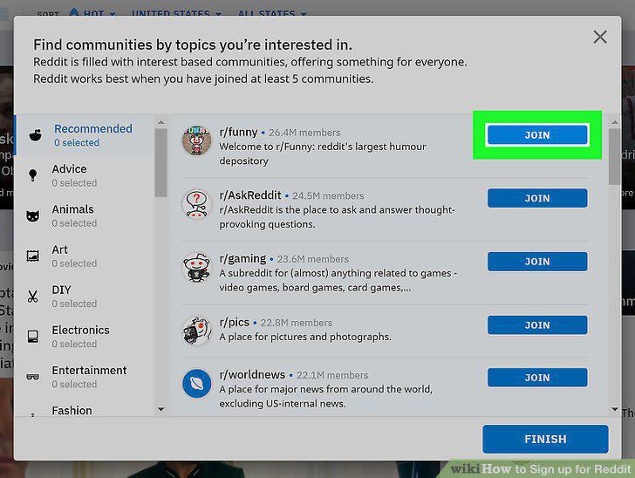The image size is (635, 478).
Task: Click the FINISH button
Action: pos(545,439)
